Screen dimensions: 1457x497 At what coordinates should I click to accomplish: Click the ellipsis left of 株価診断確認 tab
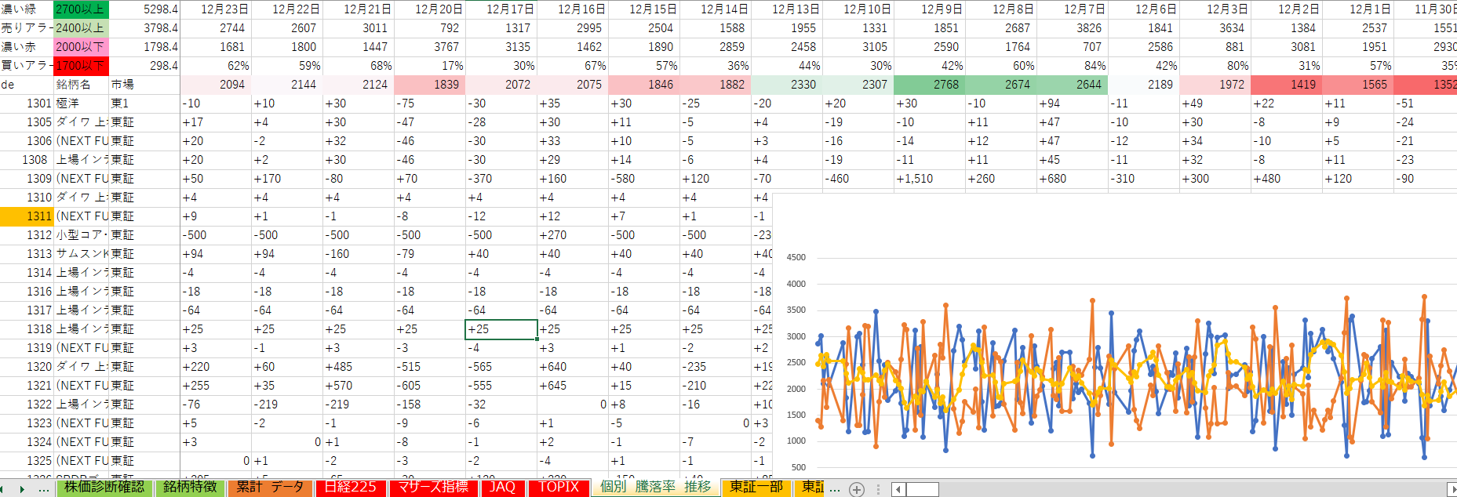[44, 488]
